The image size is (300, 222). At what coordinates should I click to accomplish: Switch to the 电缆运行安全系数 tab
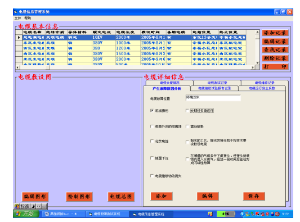coord(262,88)
